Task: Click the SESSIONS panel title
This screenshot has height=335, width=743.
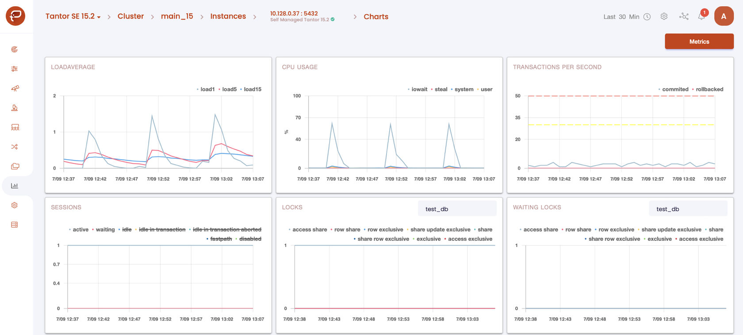Action: (x=66, y=207)
